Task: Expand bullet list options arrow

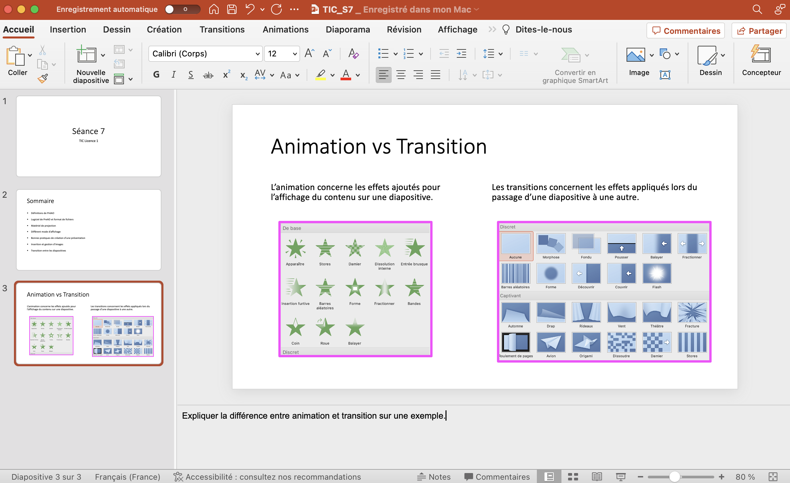Action: [395, 54]
